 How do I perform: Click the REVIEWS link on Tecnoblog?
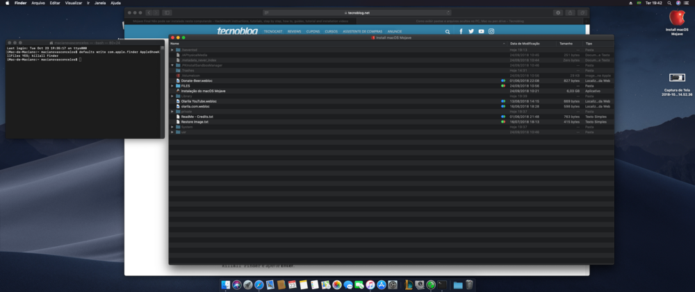pyautogui.click(x=295, y=31)
